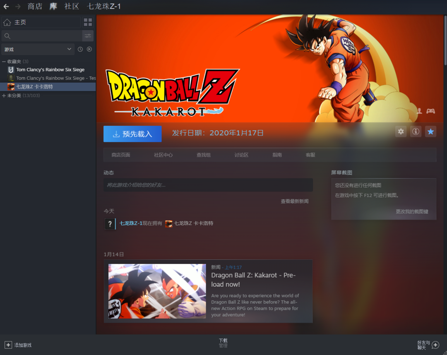The width and height of the screenshot is (447, 355).
Task: Select Tom Clancy's Rainbow Six Siege in list
Action: click(50, 70)
